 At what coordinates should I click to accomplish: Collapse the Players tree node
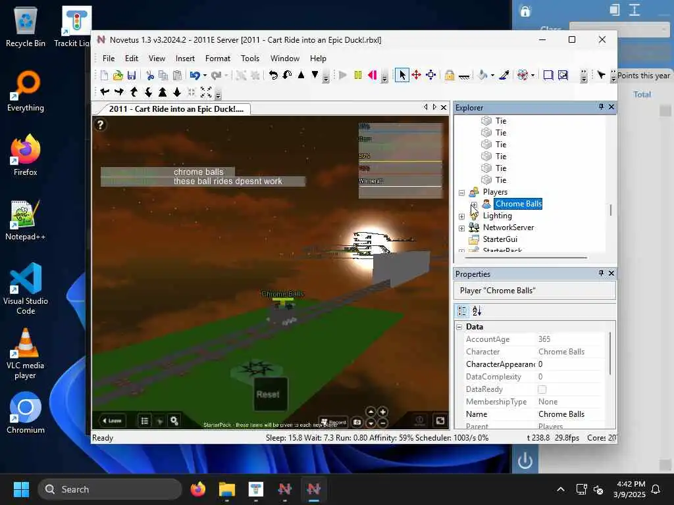(461, 193)
